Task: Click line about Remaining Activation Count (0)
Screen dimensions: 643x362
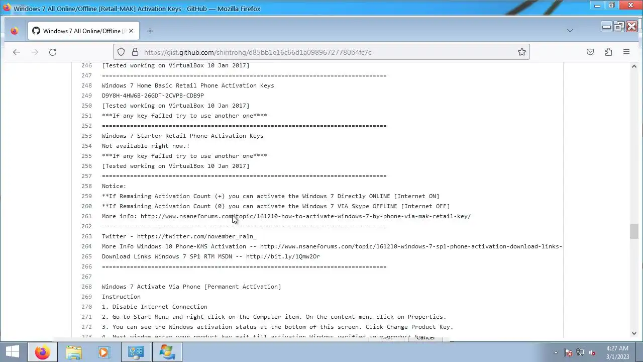Action: 276,206
